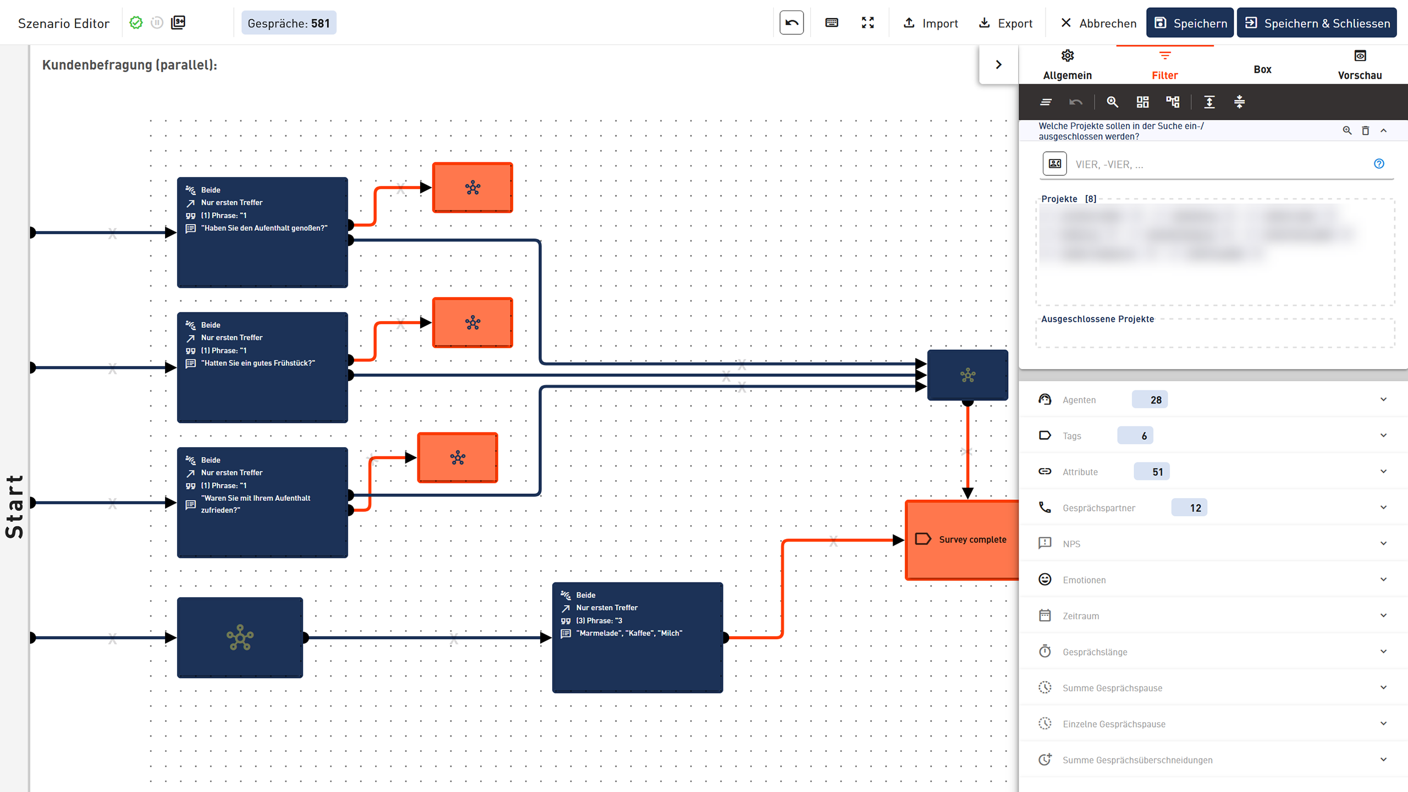1408x792 pixels.
Task: Toggle the contact card button beside project input
Action: 1054,163
